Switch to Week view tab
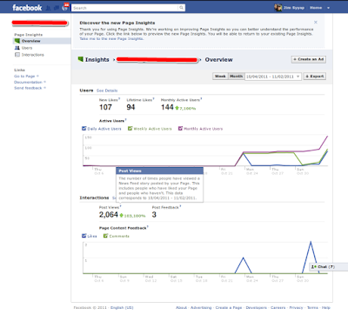 click(220, 77)
